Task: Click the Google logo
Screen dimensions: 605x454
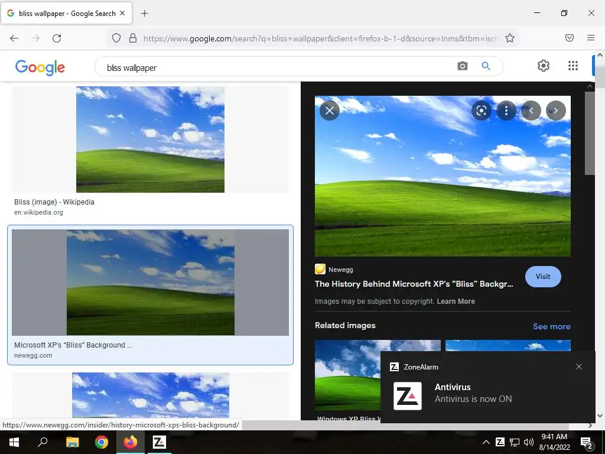Action: click(x=40, y=67)
